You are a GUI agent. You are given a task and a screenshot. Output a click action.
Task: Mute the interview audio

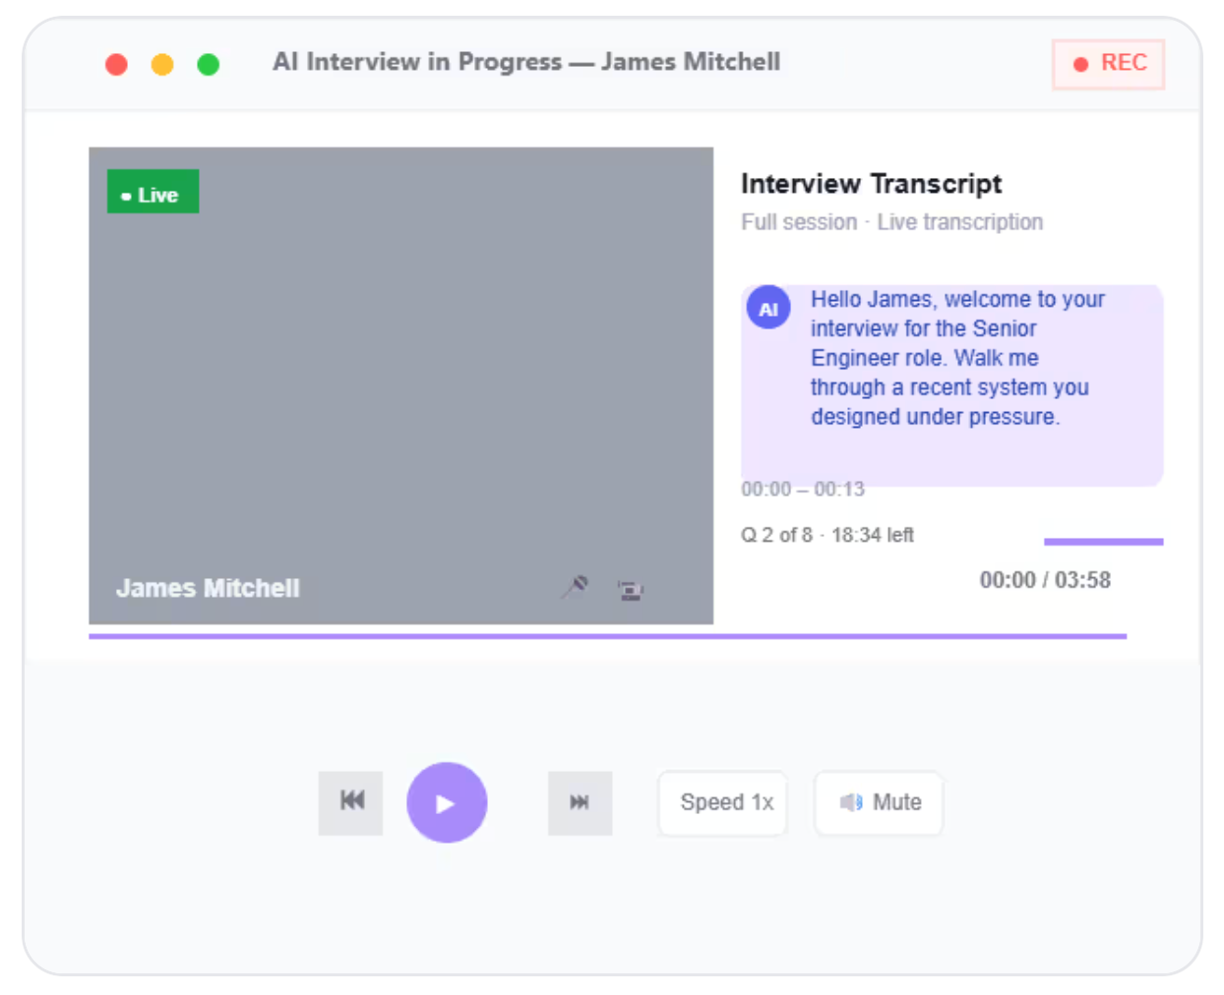[x=880, y=802]
